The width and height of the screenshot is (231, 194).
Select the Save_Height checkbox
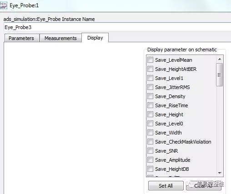(150, 114)
